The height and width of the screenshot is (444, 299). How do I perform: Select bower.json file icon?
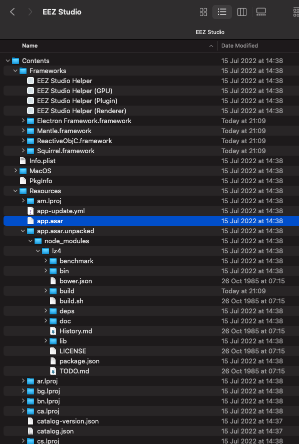[53, 281]
